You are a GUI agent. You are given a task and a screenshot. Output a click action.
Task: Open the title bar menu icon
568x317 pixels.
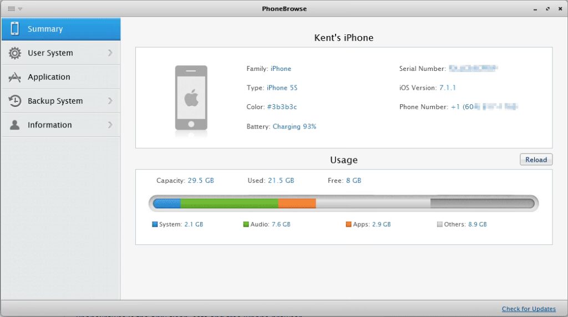coord(12,9)
